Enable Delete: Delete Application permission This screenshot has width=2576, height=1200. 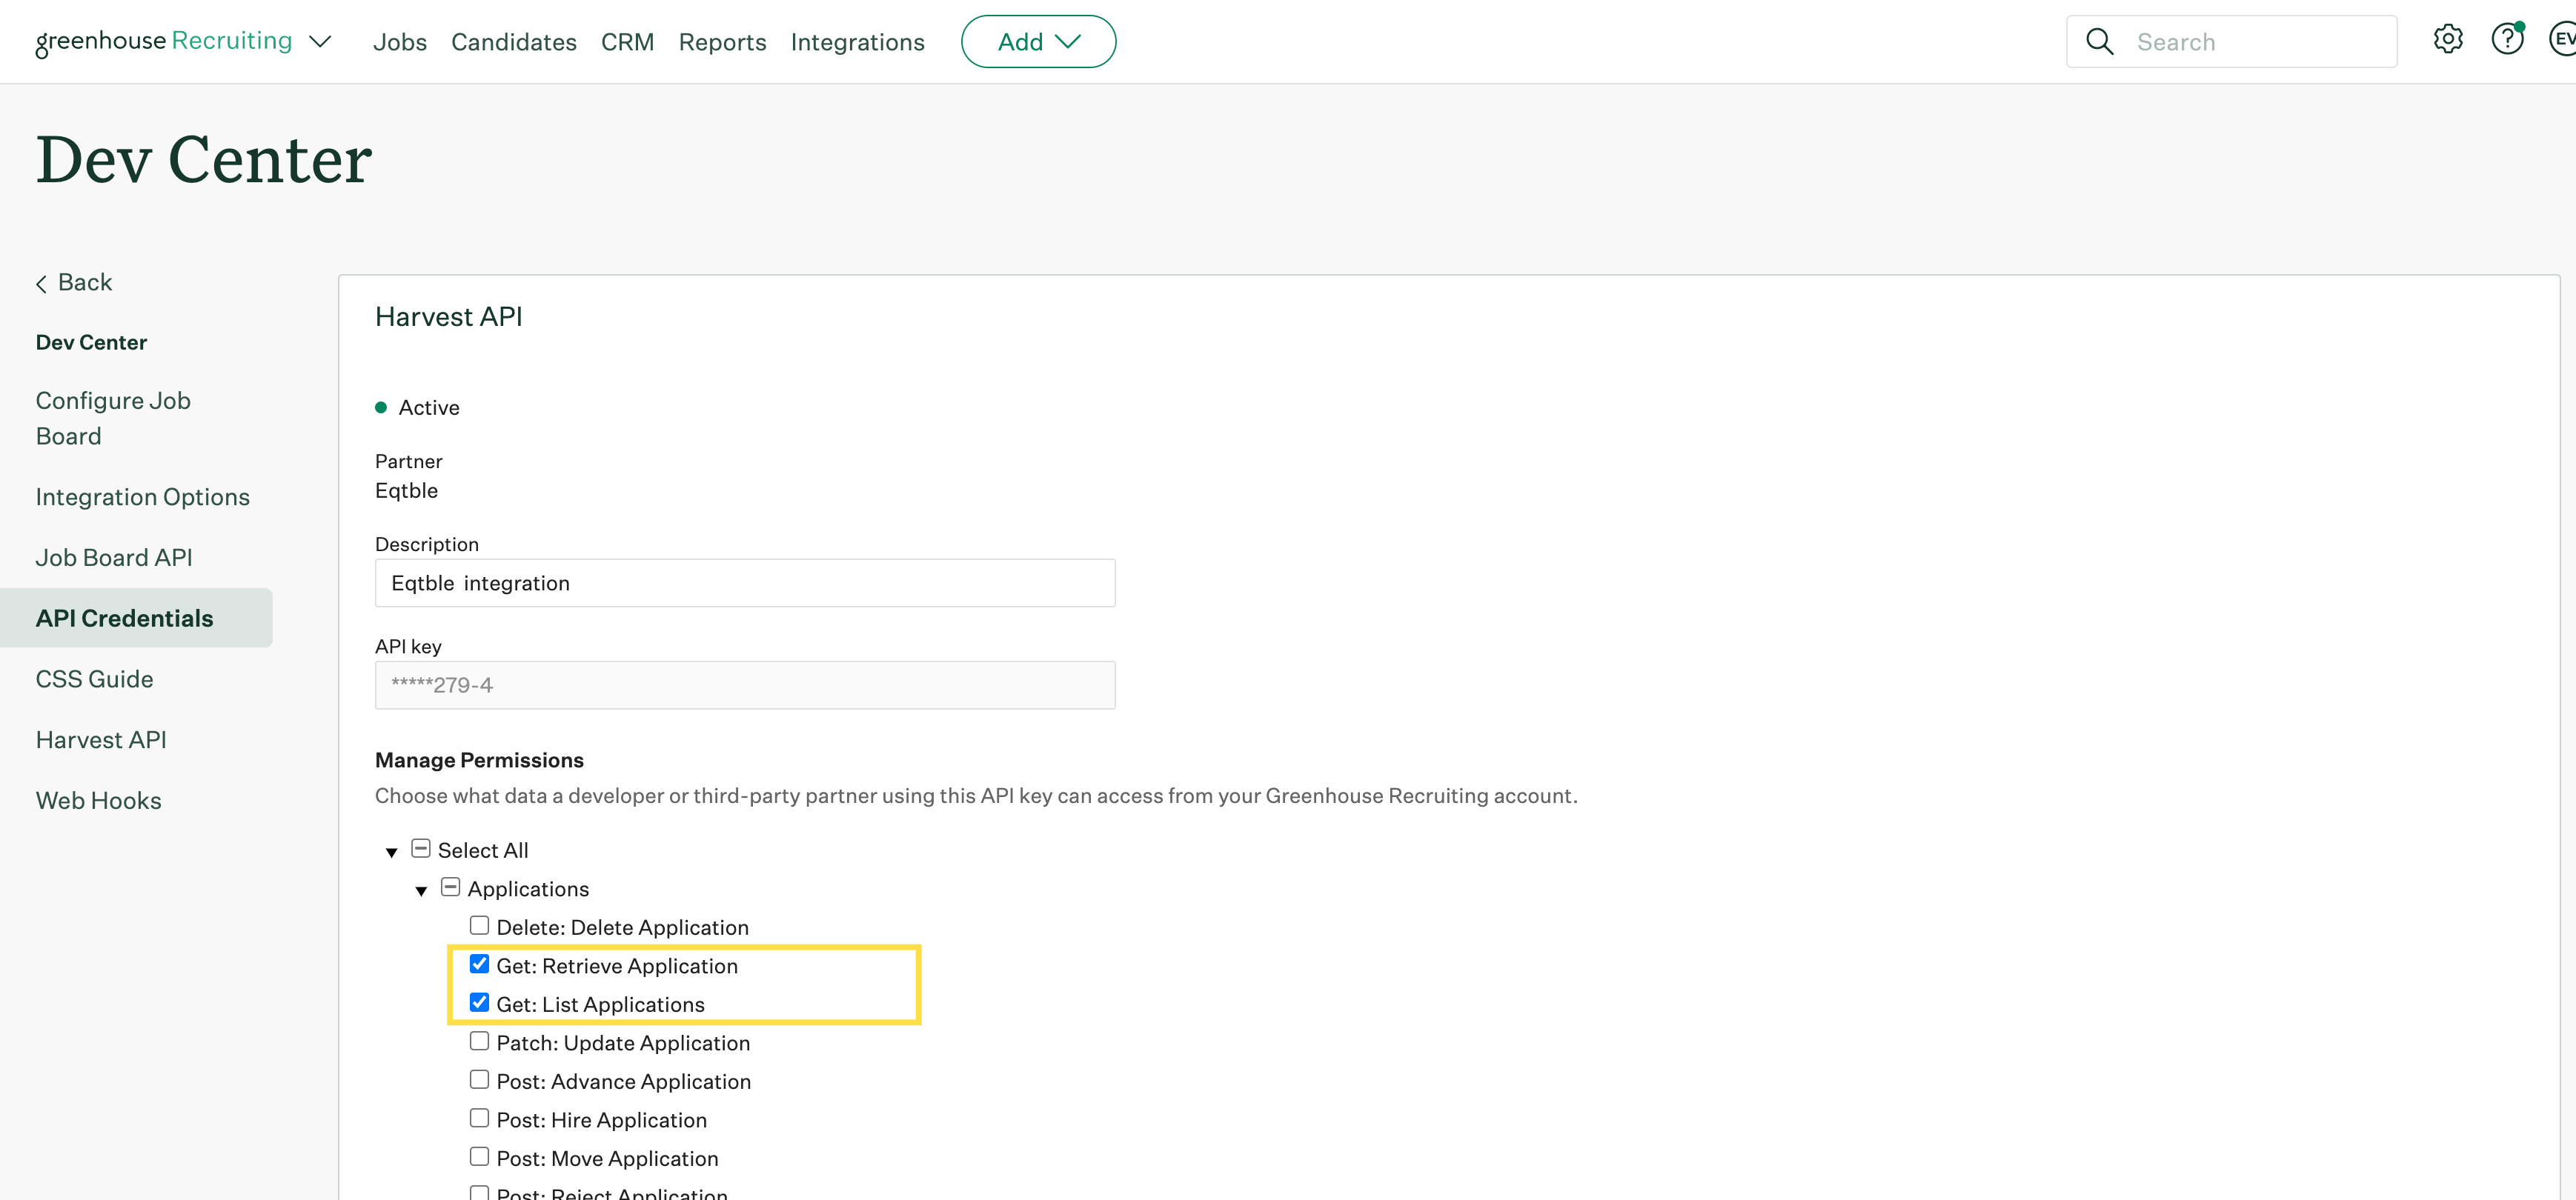coord(480,925)
